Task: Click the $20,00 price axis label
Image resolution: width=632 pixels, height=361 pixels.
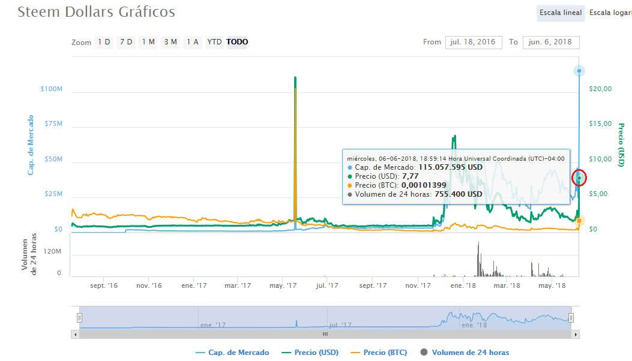Action: tap(600, 89)
